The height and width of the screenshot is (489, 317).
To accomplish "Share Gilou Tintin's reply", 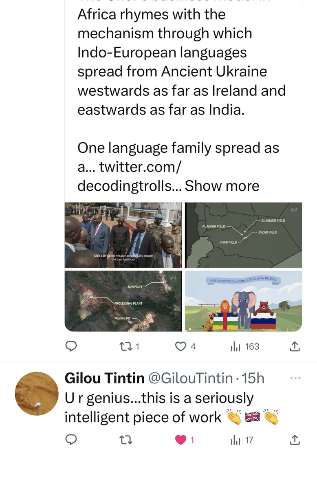I will (295, 440).
